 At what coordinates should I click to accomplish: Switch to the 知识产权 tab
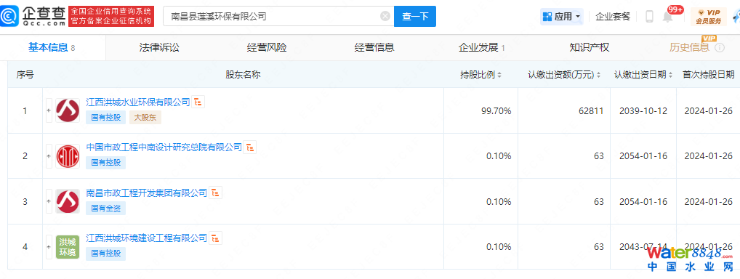pyautogui.click(x=590, y=47)
